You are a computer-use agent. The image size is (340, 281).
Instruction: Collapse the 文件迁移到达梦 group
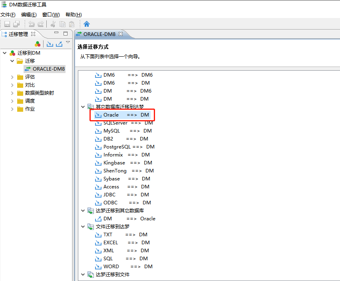[83, 227]
